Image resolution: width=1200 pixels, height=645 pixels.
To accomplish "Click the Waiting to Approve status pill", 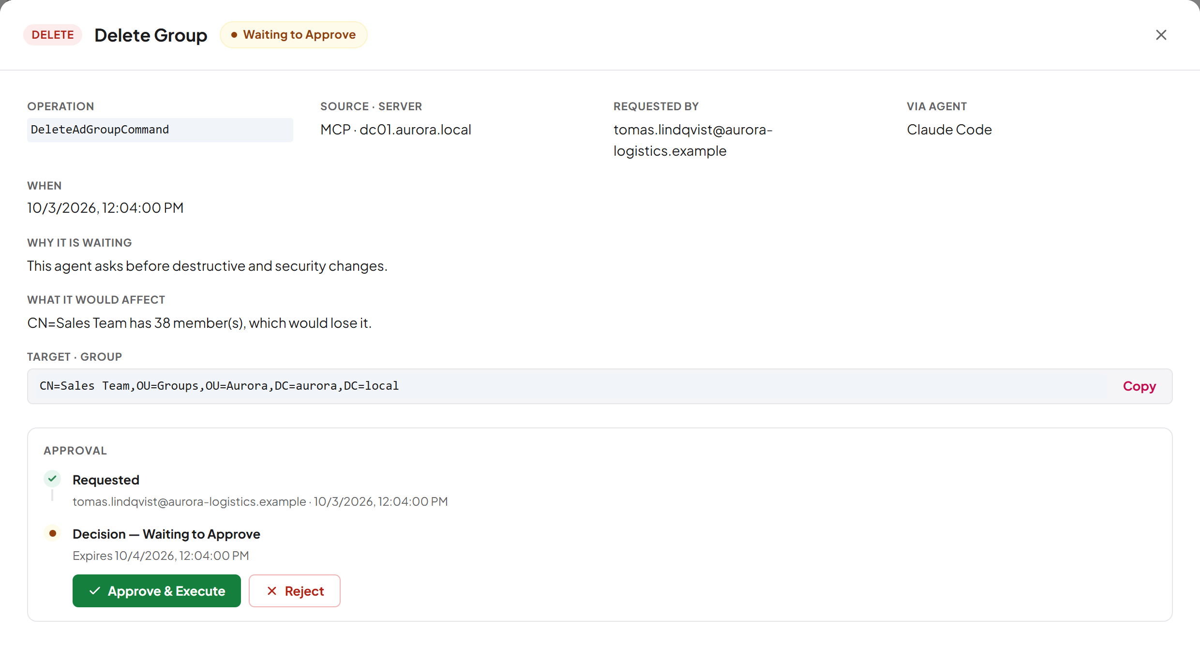I will [294, 35].
